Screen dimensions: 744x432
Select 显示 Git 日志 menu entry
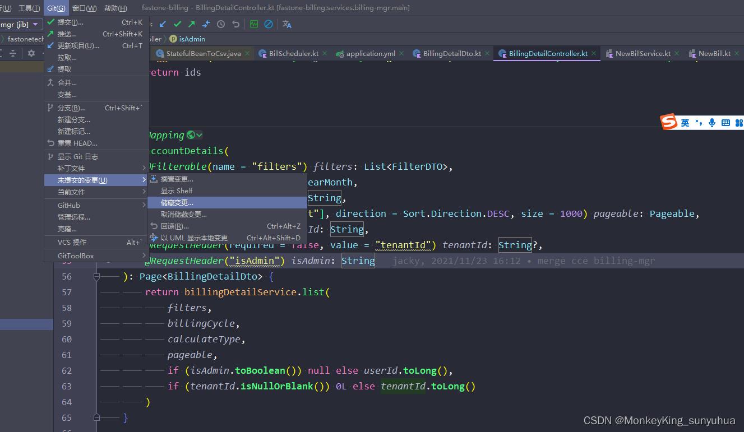point(96,157)
